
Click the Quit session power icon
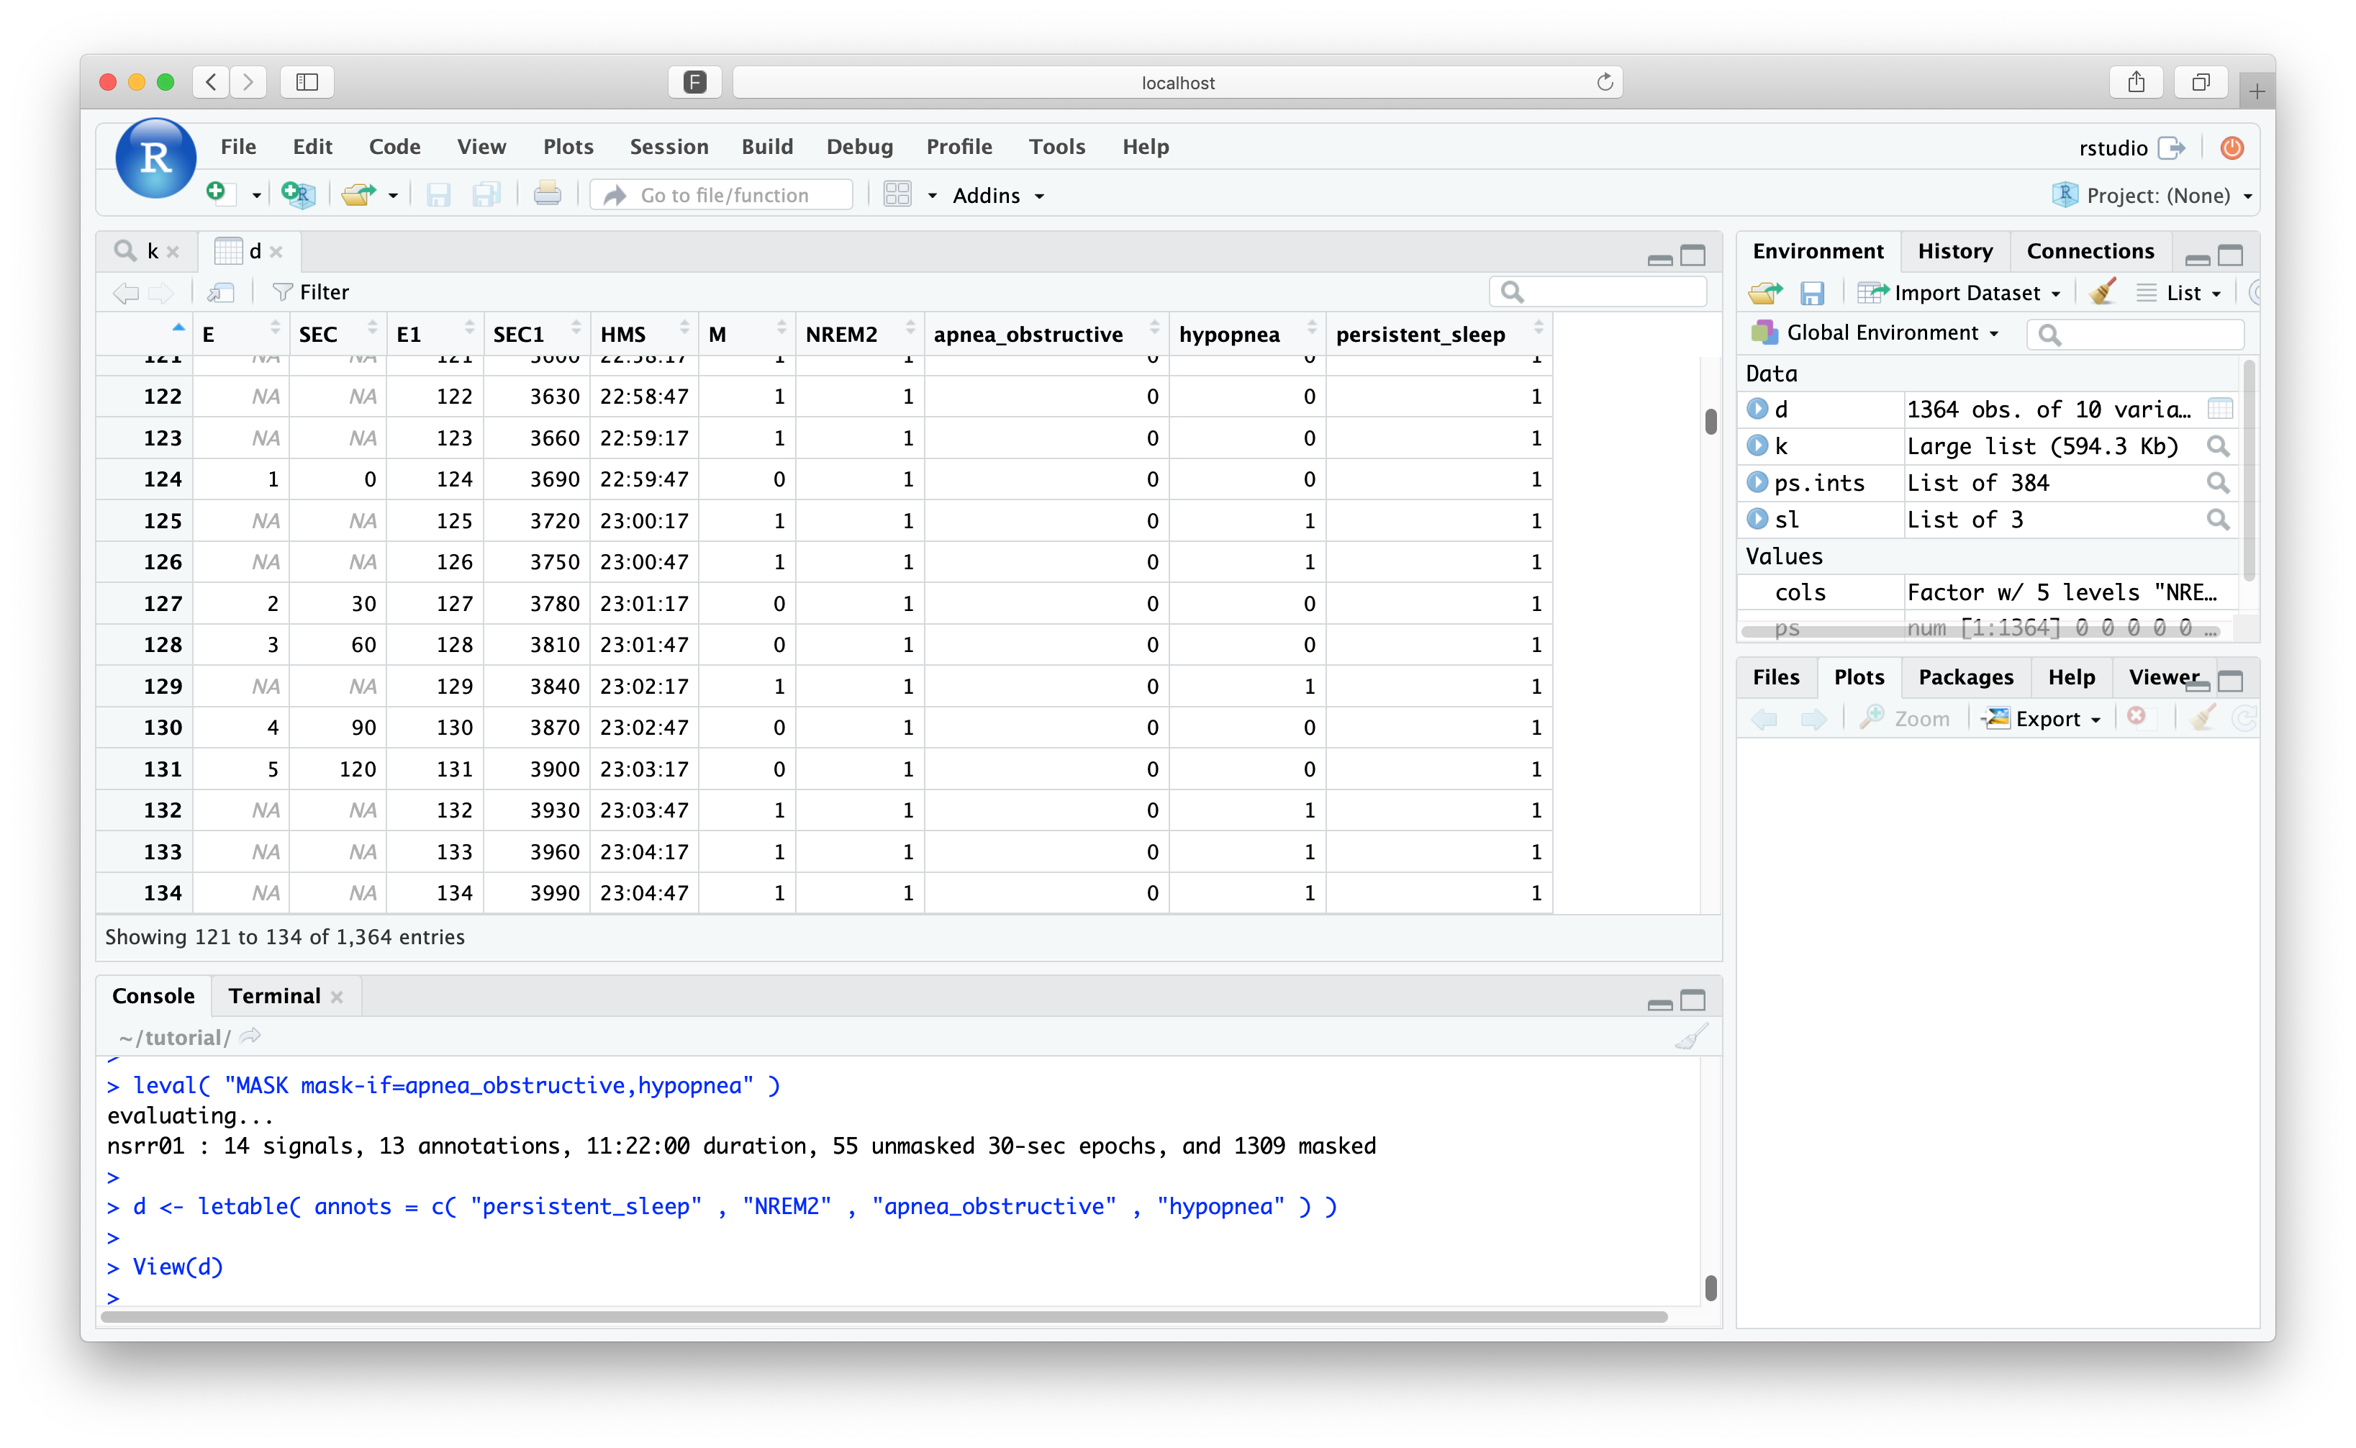[2232, 148]
